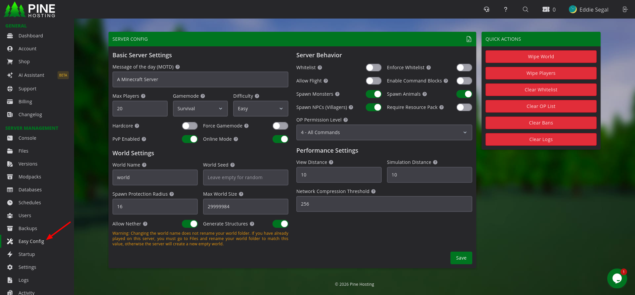Open the Difficulty Easy dropdown
Image resolution: width=635 pixels, height=295 pixels.
click(x=261, y=109)
